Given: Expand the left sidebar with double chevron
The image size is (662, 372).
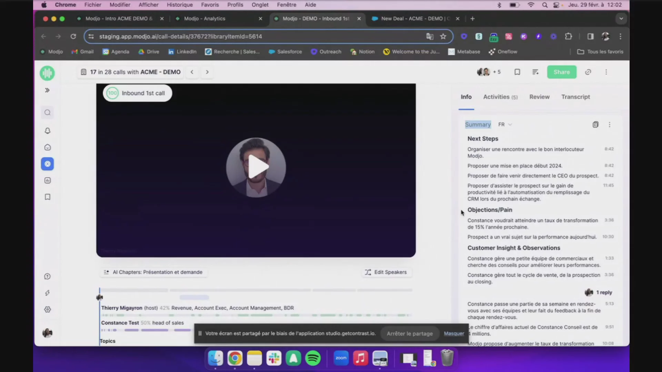Looking at the screenshot, I should [47, 90].
